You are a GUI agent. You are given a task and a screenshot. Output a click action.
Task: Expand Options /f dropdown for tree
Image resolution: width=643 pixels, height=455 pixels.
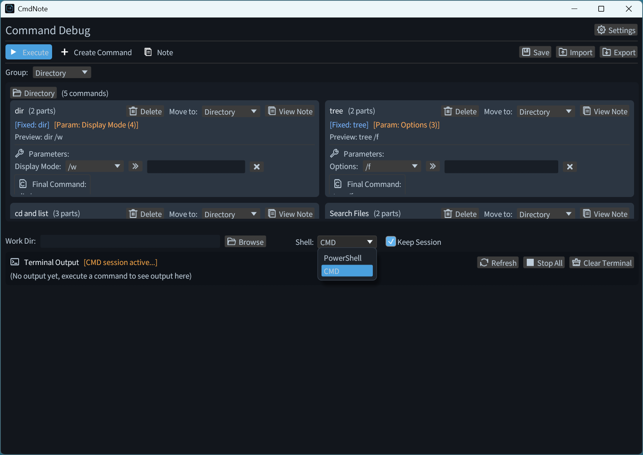pos(392,166)
